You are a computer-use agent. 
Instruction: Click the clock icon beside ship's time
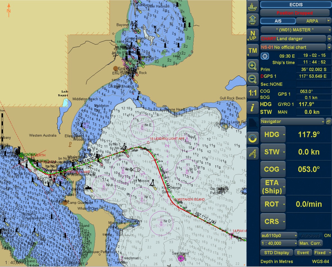[x=265, y=56]
